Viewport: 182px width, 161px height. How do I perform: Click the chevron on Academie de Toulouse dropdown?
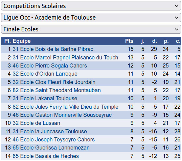177,18
